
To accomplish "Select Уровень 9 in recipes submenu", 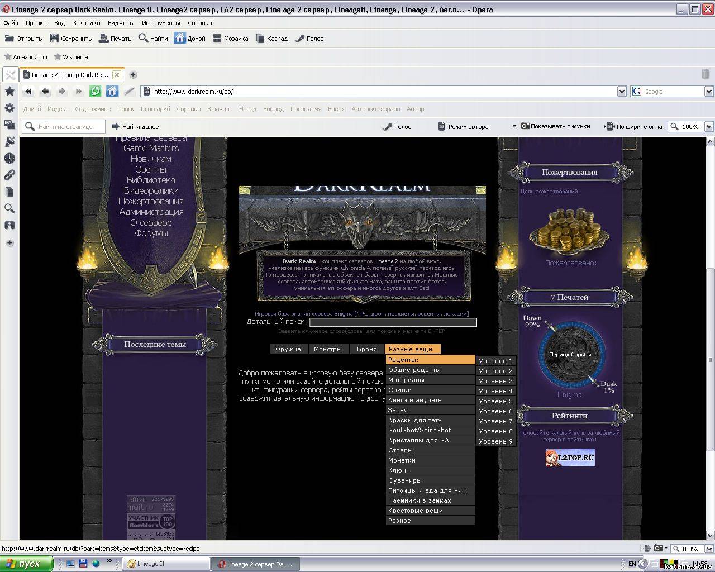I will [495, 441].
